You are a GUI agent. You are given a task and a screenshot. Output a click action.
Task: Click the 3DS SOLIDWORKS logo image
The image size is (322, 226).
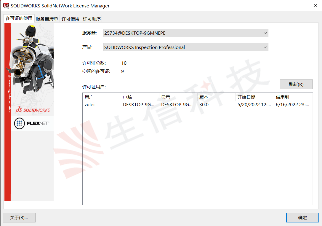(x=33, y=110)
